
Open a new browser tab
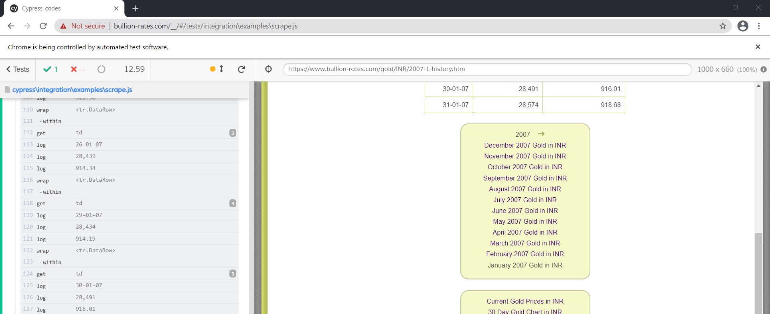(135, 8)
